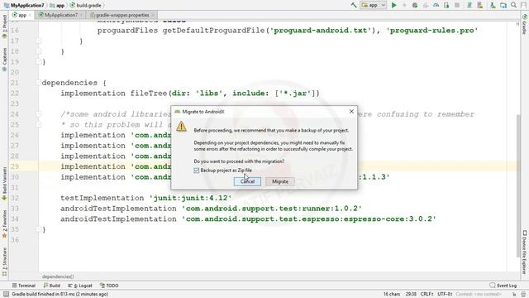Open the TODO tool window

coord(109,286)
